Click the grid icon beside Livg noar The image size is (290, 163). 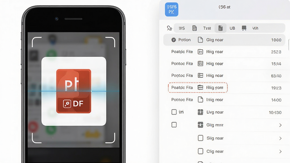(200, 112)
